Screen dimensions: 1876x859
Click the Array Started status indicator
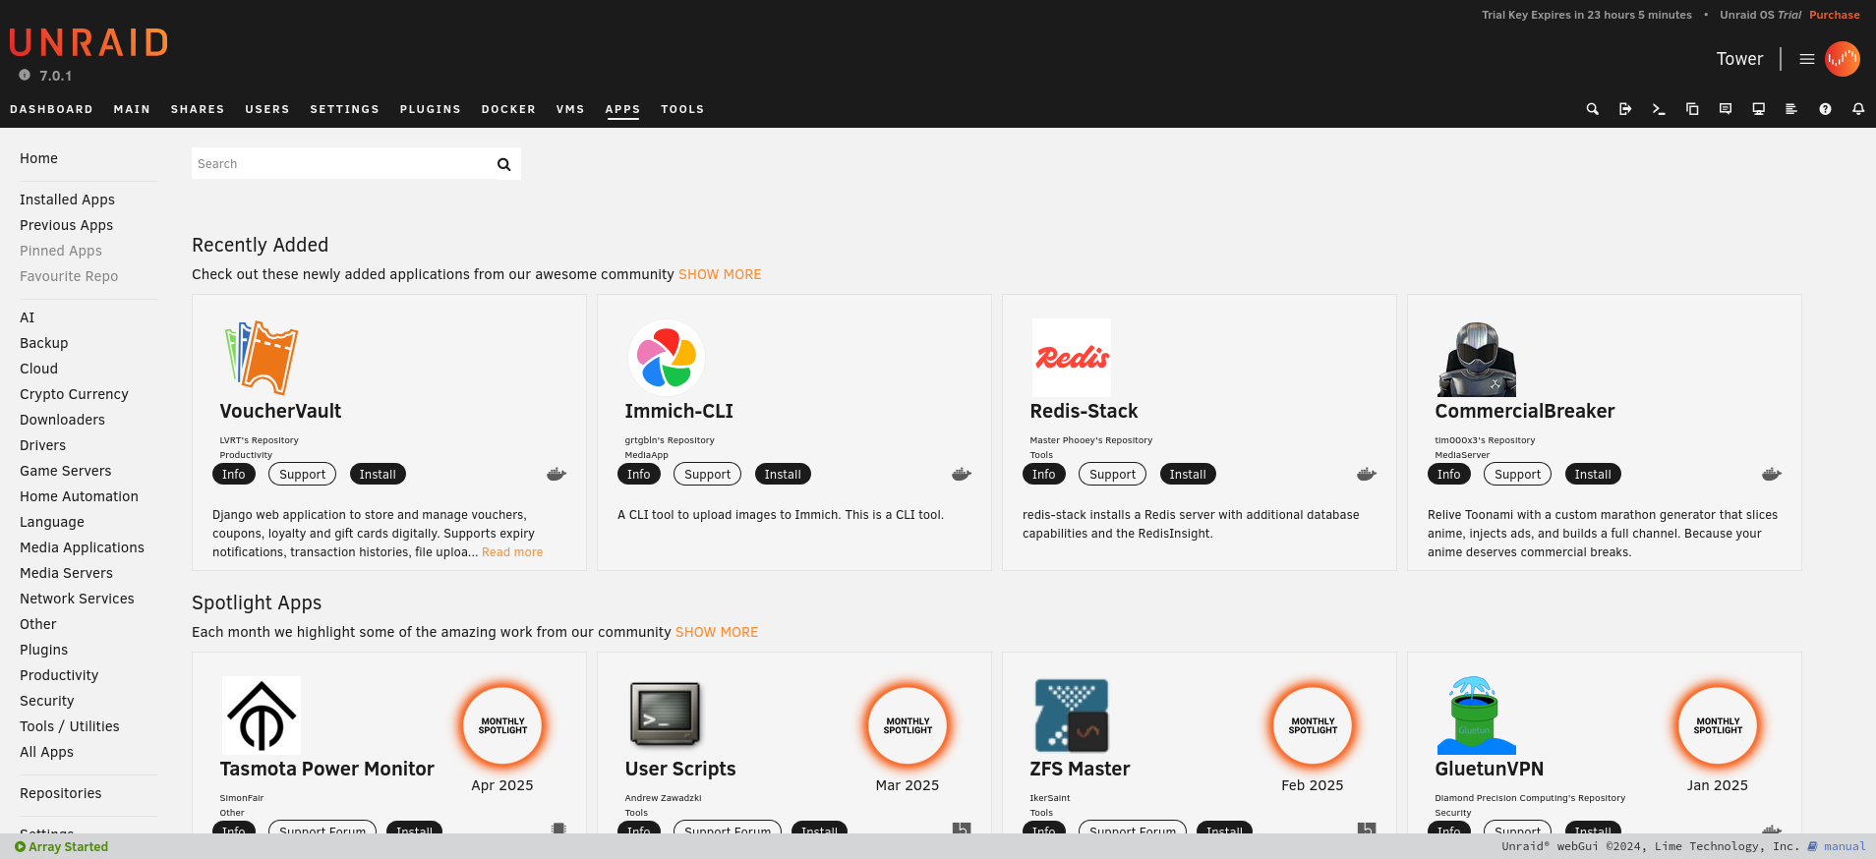[61, 846]
